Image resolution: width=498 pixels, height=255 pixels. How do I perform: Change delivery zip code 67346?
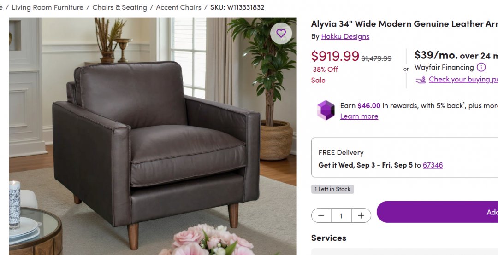pos(433,165)
